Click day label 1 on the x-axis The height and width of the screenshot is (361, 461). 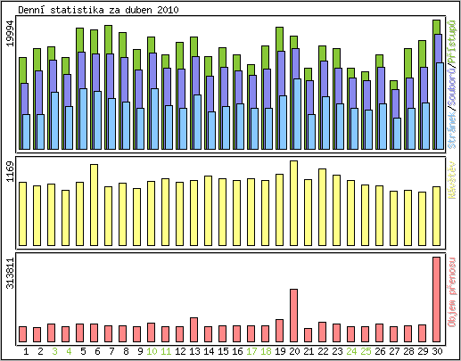(x=26, y=351)
